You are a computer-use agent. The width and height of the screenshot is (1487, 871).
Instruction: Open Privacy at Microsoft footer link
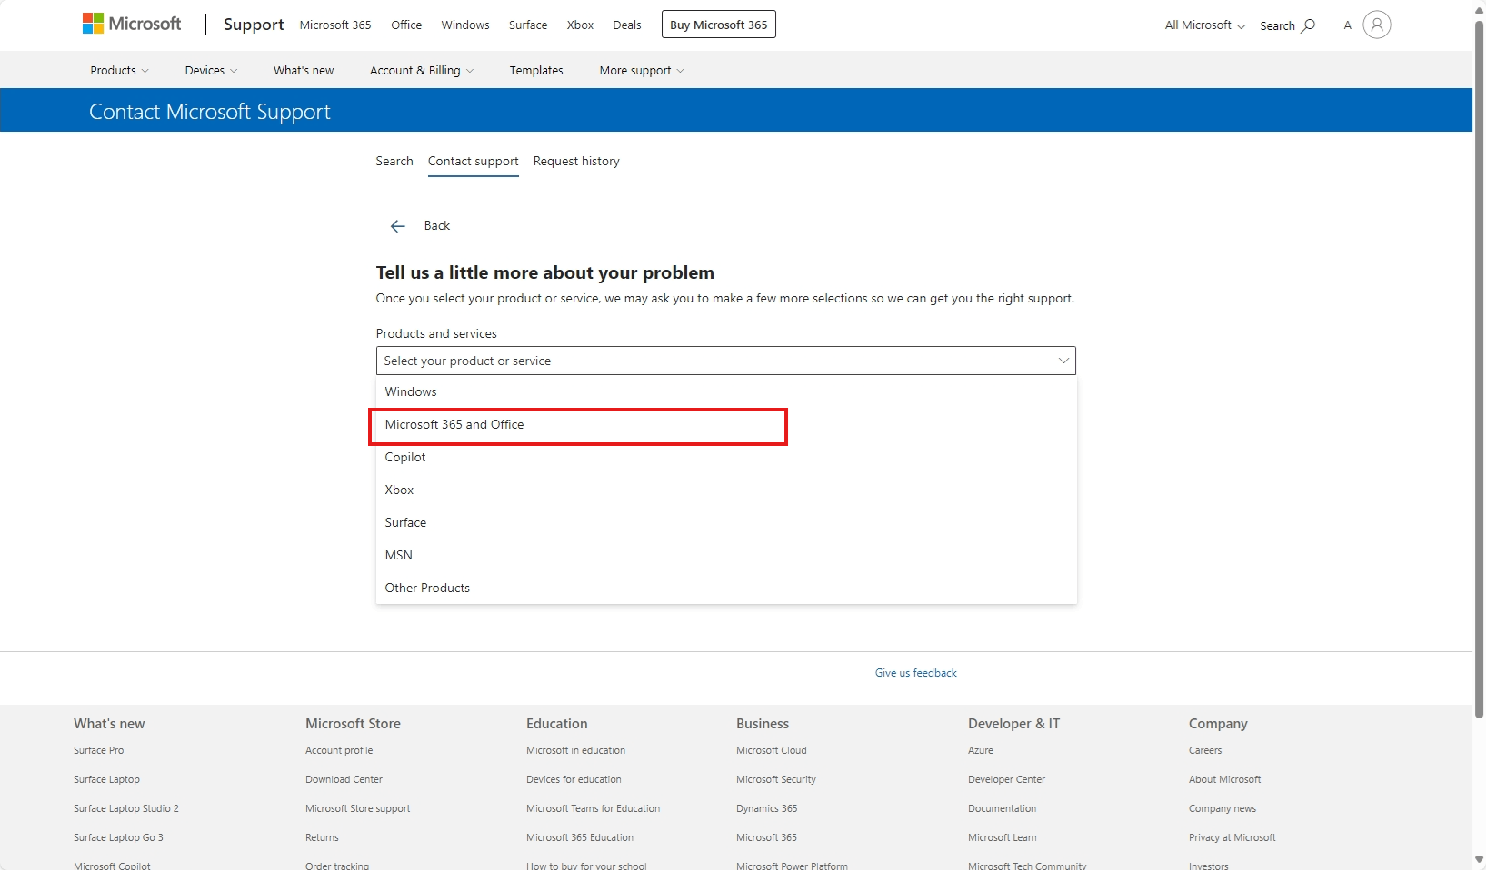click(x=1233, y=837)
